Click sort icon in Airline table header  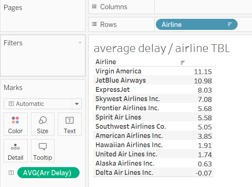[182, 62]
